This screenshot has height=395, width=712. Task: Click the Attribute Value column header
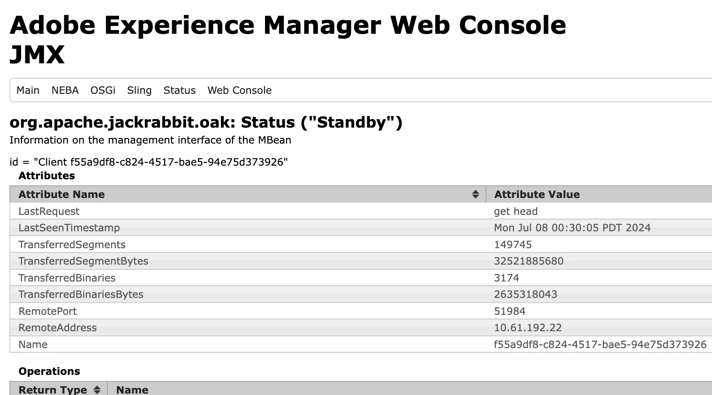click(x=599, y=194)
